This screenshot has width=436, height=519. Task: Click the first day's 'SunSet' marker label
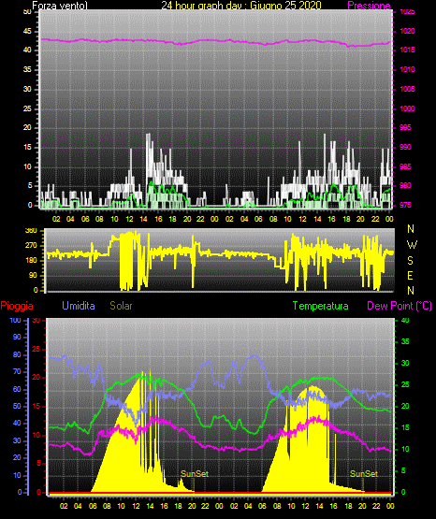(x=195, y=474)
